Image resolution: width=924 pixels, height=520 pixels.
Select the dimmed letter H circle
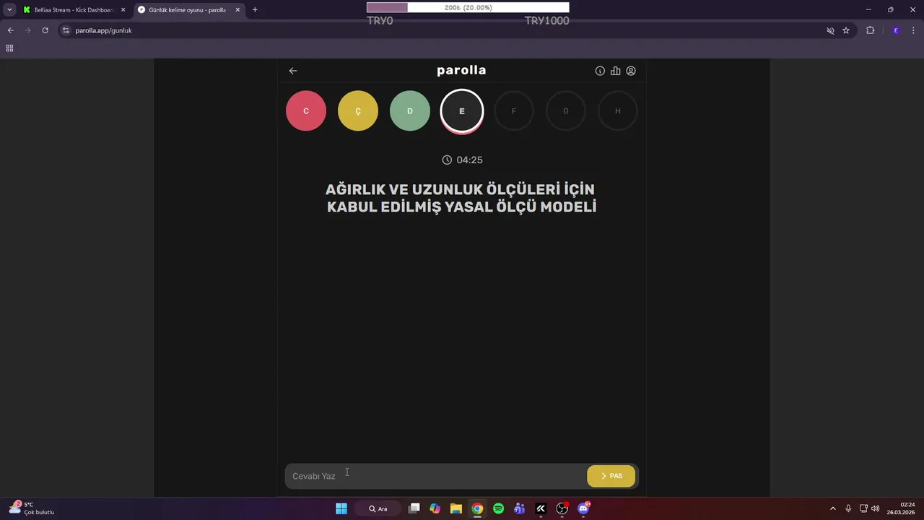coord(618,111)
